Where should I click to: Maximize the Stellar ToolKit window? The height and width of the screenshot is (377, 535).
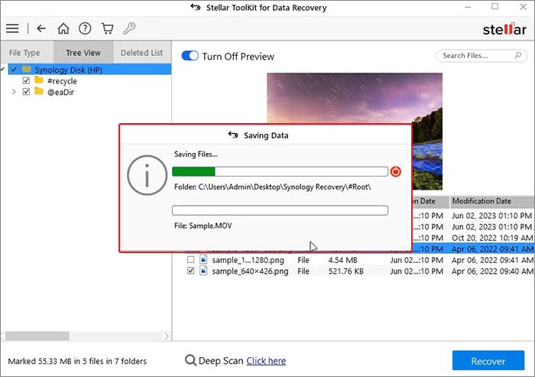[495, 6]
